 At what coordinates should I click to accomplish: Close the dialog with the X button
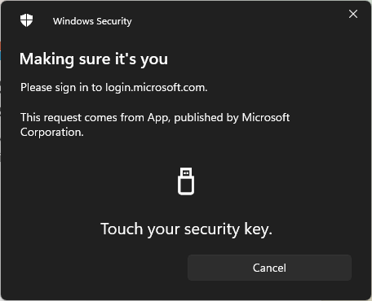coord(353,14)
